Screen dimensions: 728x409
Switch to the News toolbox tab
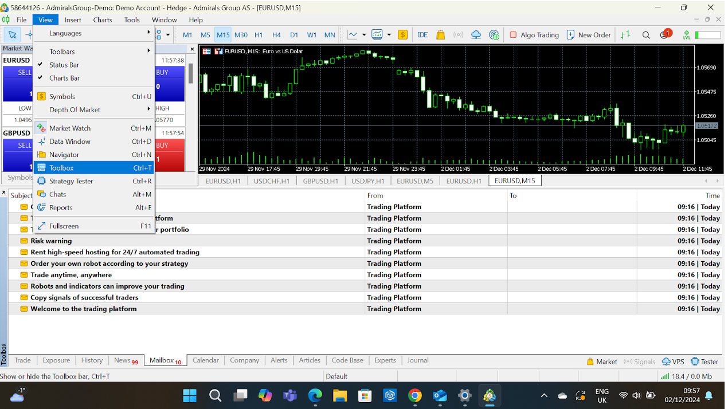126,360
